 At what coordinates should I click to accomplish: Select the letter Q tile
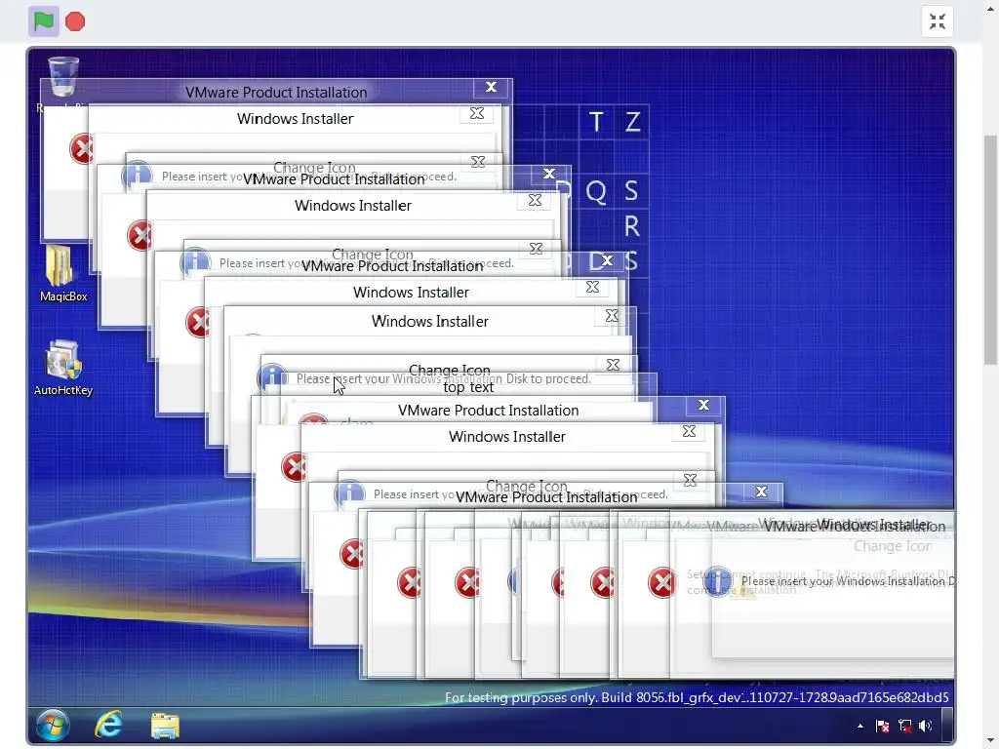[596, 191]
